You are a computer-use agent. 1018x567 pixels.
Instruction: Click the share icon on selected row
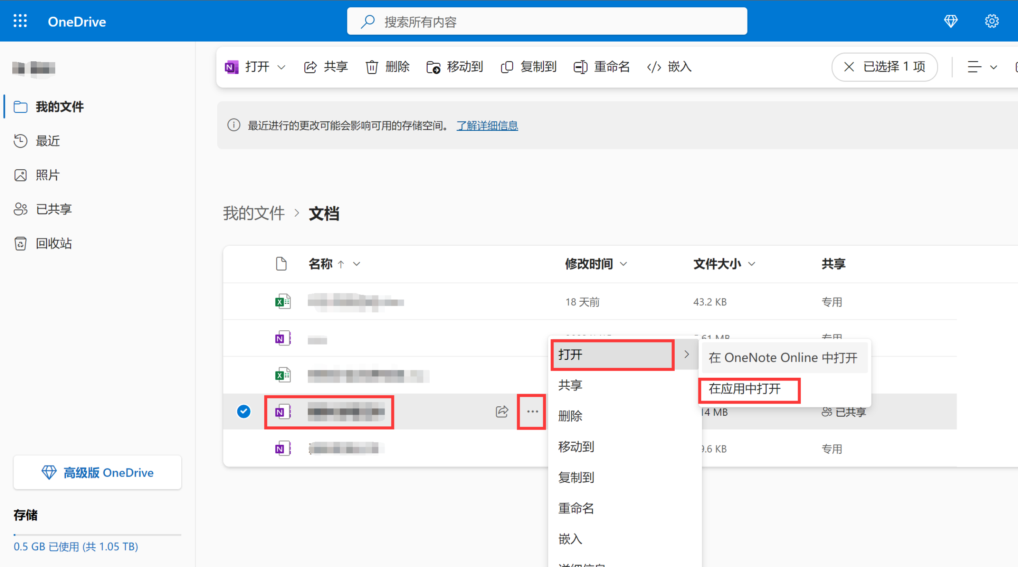click(x=502, y=411)
